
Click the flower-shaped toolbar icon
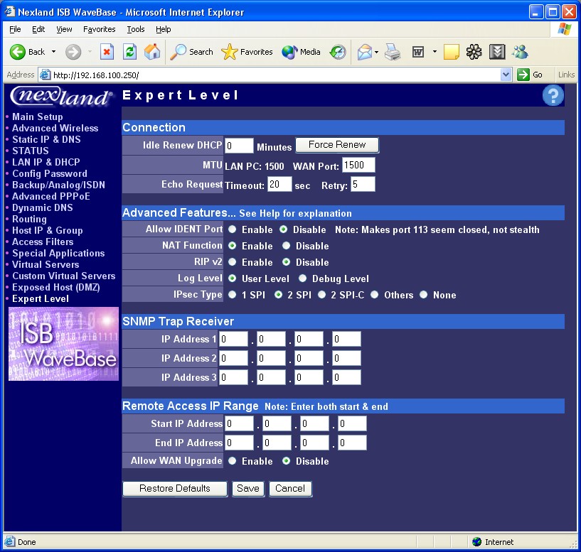[x=474, y=52]
